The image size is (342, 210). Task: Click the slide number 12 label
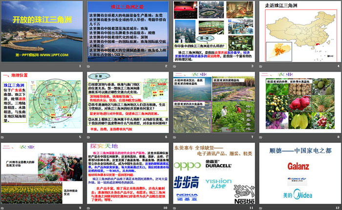338,208
